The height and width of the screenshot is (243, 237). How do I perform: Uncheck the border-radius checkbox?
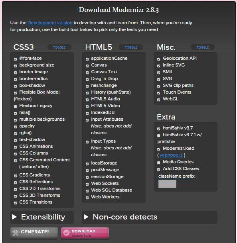16,79
